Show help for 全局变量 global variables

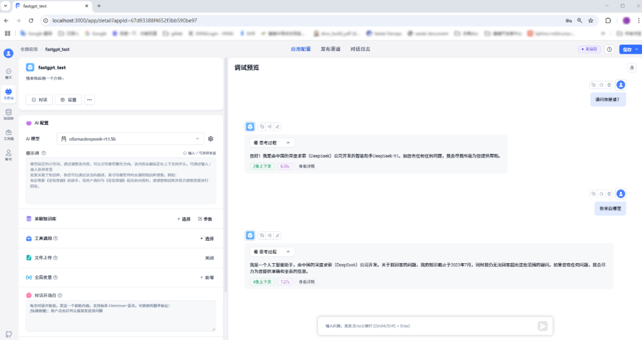click(56, 278)
